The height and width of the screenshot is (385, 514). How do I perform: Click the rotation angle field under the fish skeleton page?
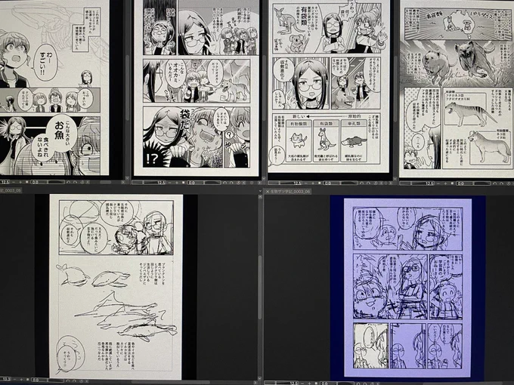(x=39, y=182)
